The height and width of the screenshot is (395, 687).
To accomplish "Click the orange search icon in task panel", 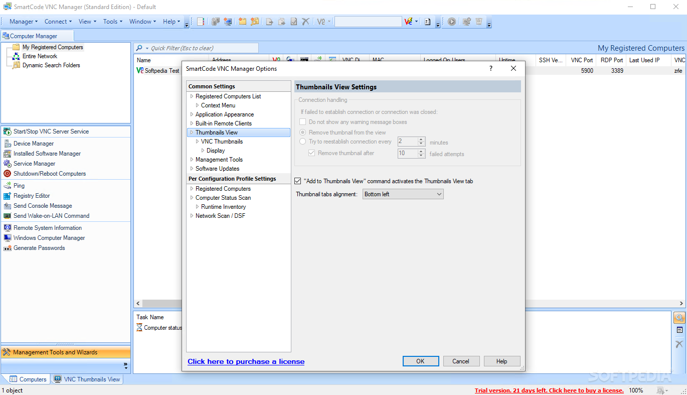I will click(x=679, y=318).
